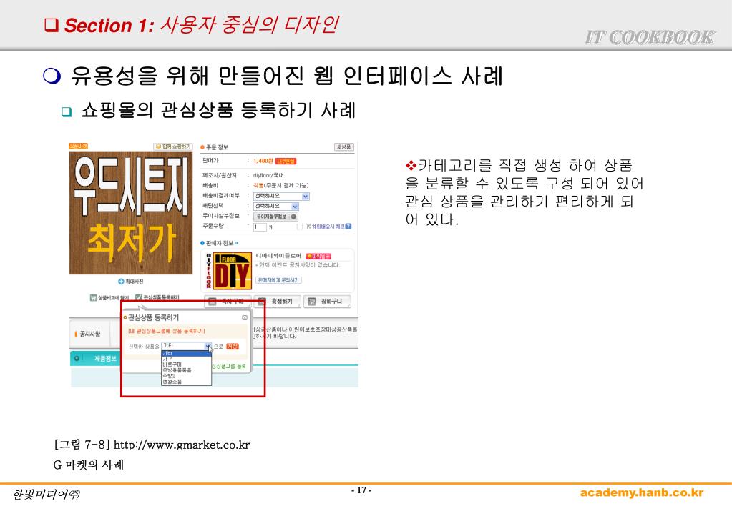Click the 상품비교에 담기 cart icon

(93, 297)
